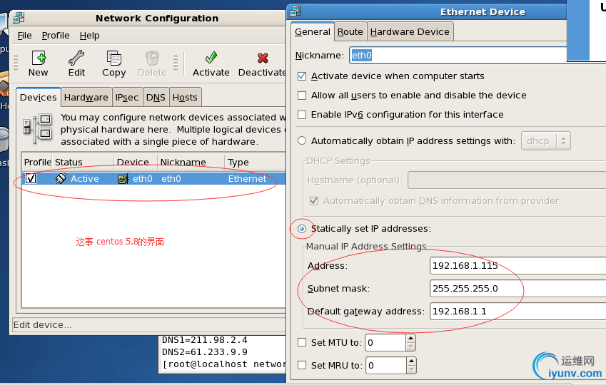Click the Default gateway address field
Screen dimensions: 606x385
click(518, 312)
